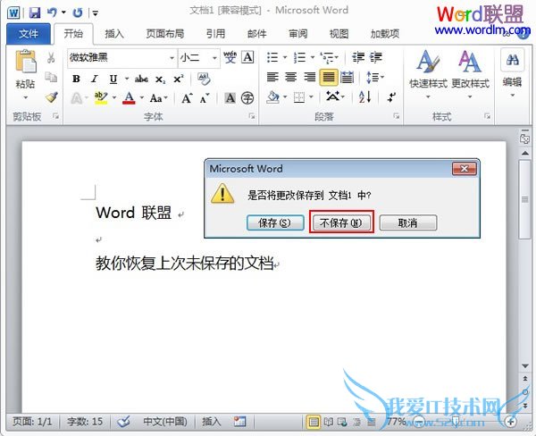Image resolution: width=536 pixels, height=436 pixels.
Task: Switch to the 引用 tab
Action: click(215, 34)
